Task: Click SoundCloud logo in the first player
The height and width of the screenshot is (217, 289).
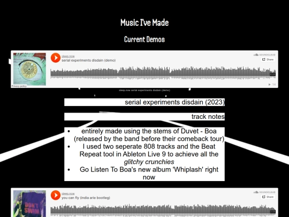Action: [264, 55]
